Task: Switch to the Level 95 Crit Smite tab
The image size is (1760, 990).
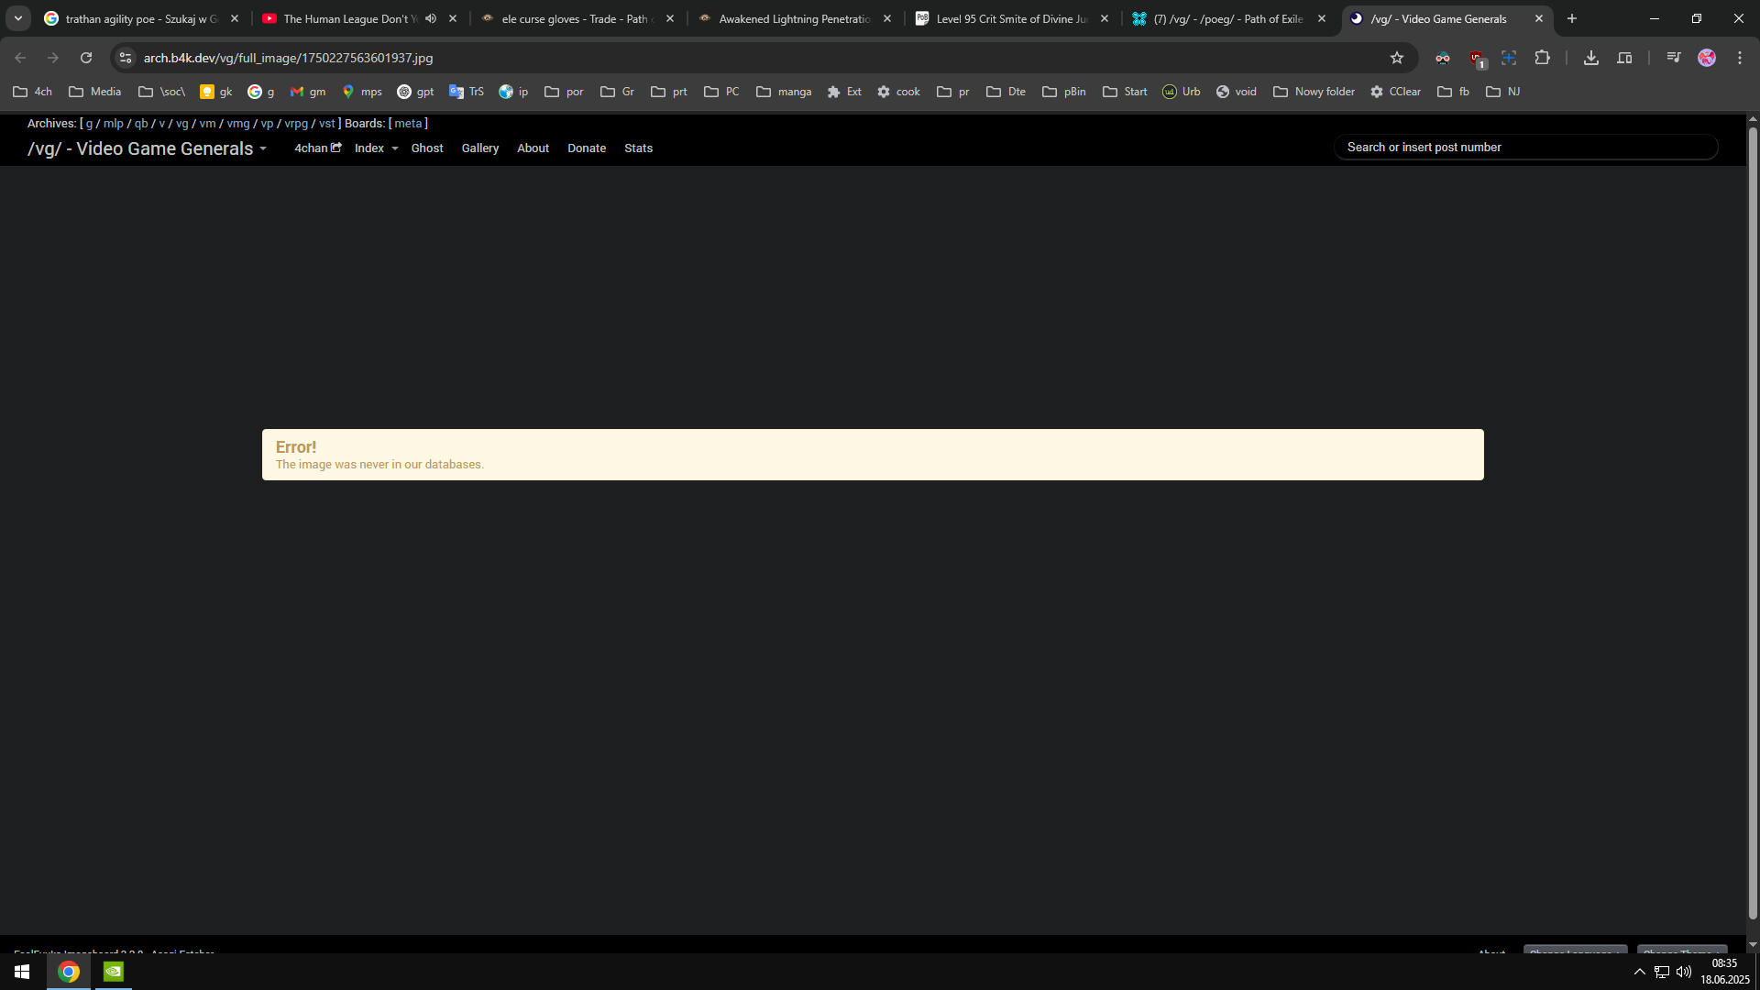Action: coord(1011,18)
